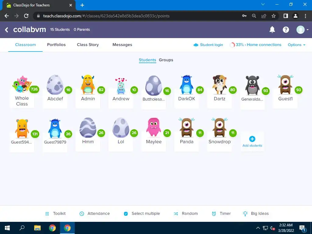
Task: Start a Timer from the bottom bar
Action: pyautogui.click(x=221, y=214)
